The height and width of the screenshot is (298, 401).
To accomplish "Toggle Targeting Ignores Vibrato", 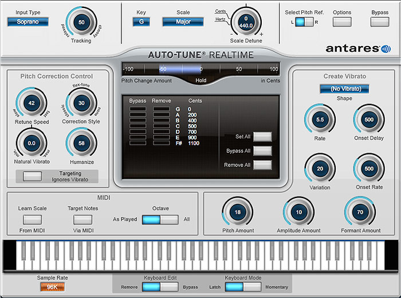I will [x=32, y=176].
